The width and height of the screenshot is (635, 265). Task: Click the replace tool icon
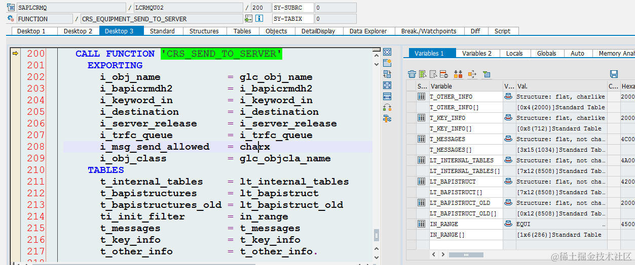pos(387,74)
